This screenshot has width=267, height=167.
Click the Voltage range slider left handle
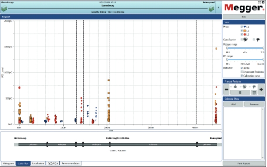point(227,48)
